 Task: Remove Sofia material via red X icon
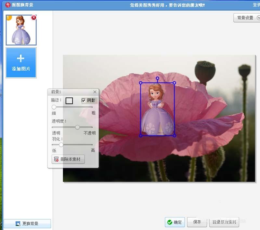click(34, 18)
